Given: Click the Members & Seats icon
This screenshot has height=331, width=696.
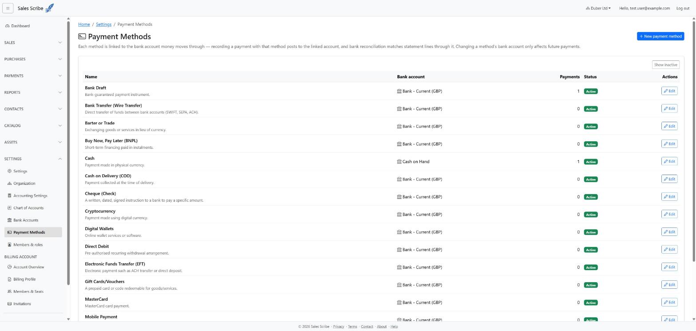Looking at the screenshot, I should click(9, 291).
